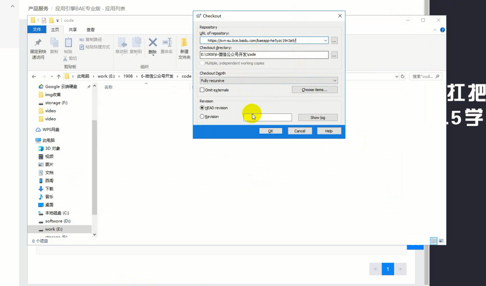Click the Copy to icon

click(x=136, y=43)
